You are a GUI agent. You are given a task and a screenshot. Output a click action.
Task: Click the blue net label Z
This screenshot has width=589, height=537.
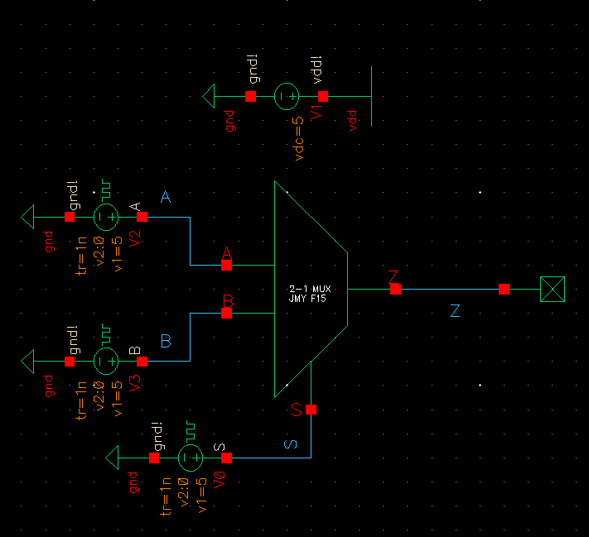point(455,311)
